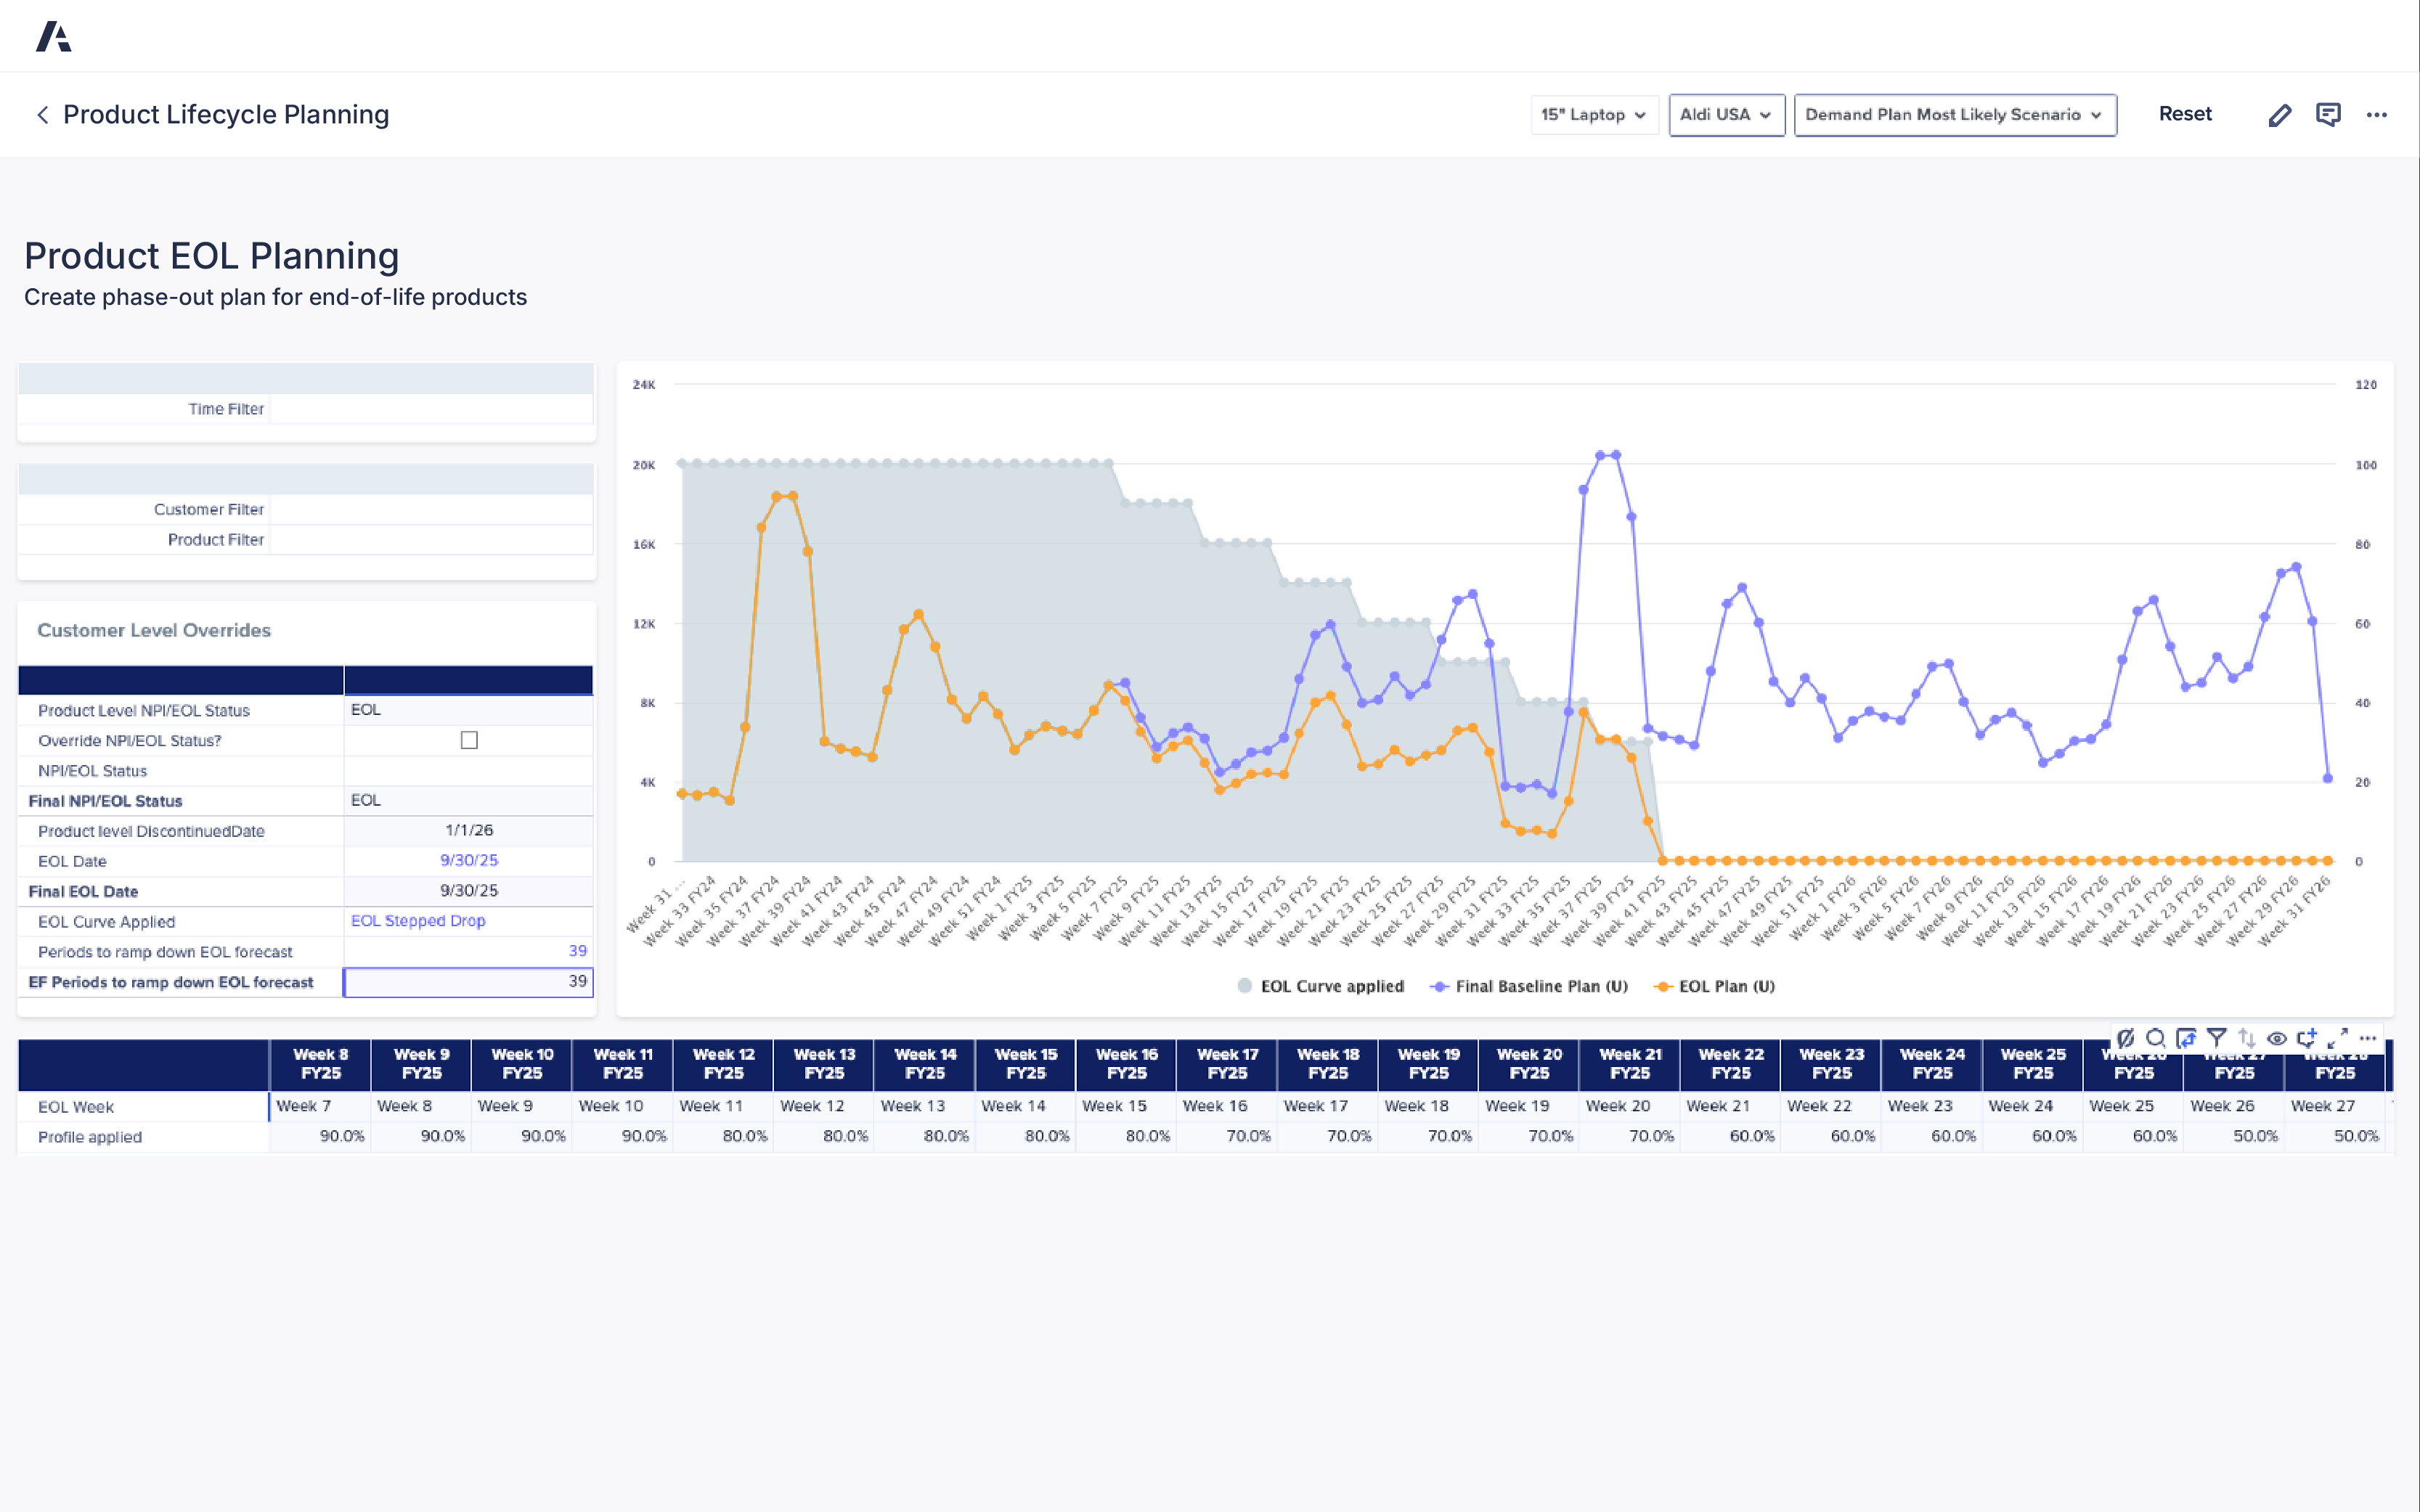Select the Week 8 FY25 column header
Viewport: 2420px width, 1512px height.
pyautogui.click(x=321, y=1063)
